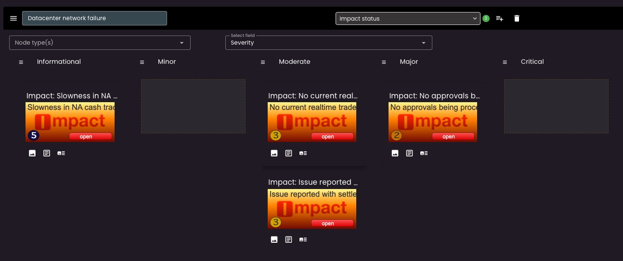The height and width of the screenshot is (261, 623).
Task: Click the trash delete icon in top bar
Action: [x=517, y=19]
